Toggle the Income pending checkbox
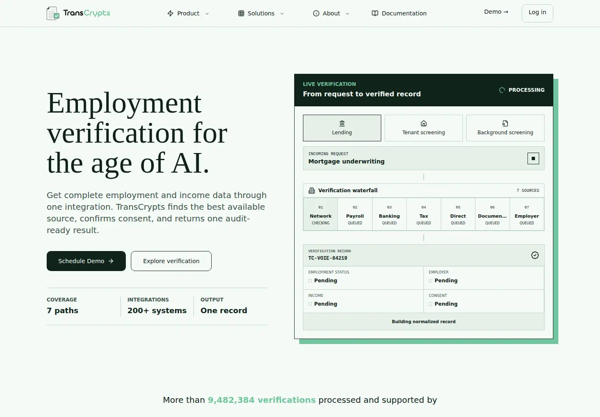Viewport: 600px width, 417px height. coord(310,304)
